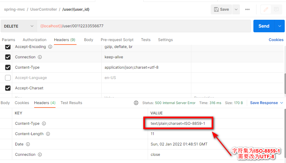Open the Cookies link
Screen dimensions: 286x163
276,40
